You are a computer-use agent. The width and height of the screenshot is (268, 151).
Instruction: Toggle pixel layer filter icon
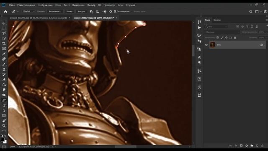coord(237,26)
